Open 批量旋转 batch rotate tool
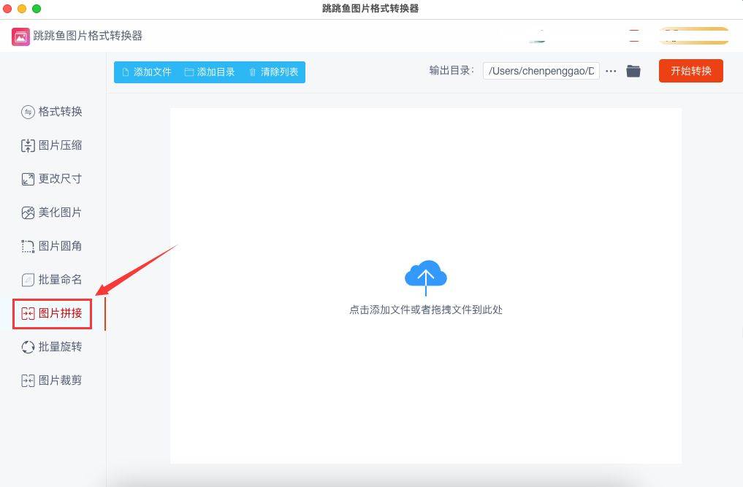 (52, 347)
